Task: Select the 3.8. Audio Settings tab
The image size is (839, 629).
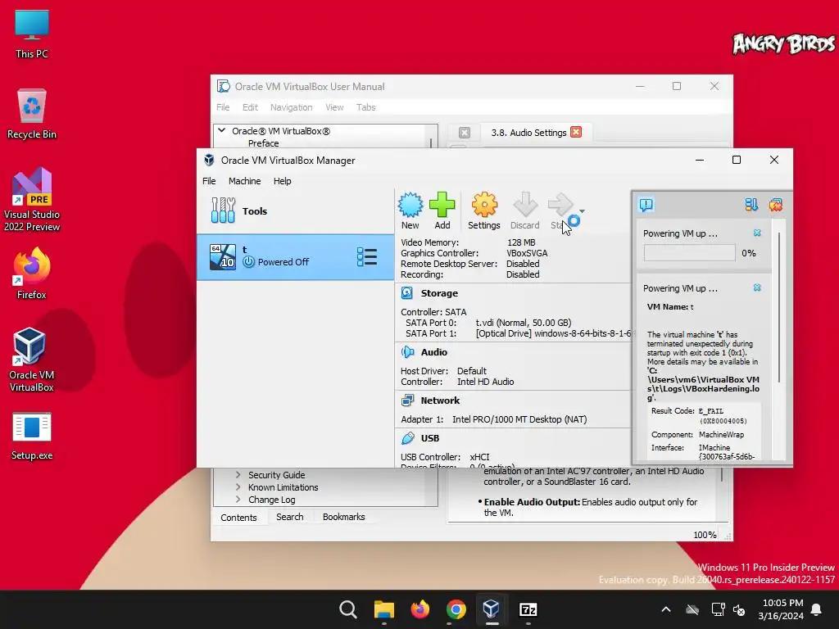Action: (528, 133)
